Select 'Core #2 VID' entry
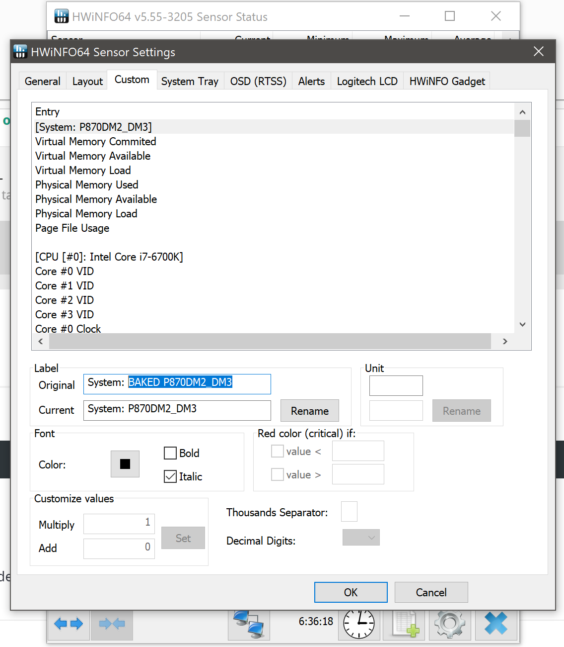This screenshot has width=564, height=647. [273, 300]
